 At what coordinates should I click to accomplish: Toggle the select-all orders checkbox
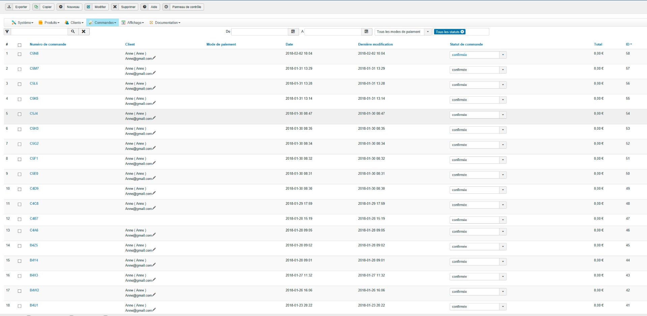click(20, 45)
